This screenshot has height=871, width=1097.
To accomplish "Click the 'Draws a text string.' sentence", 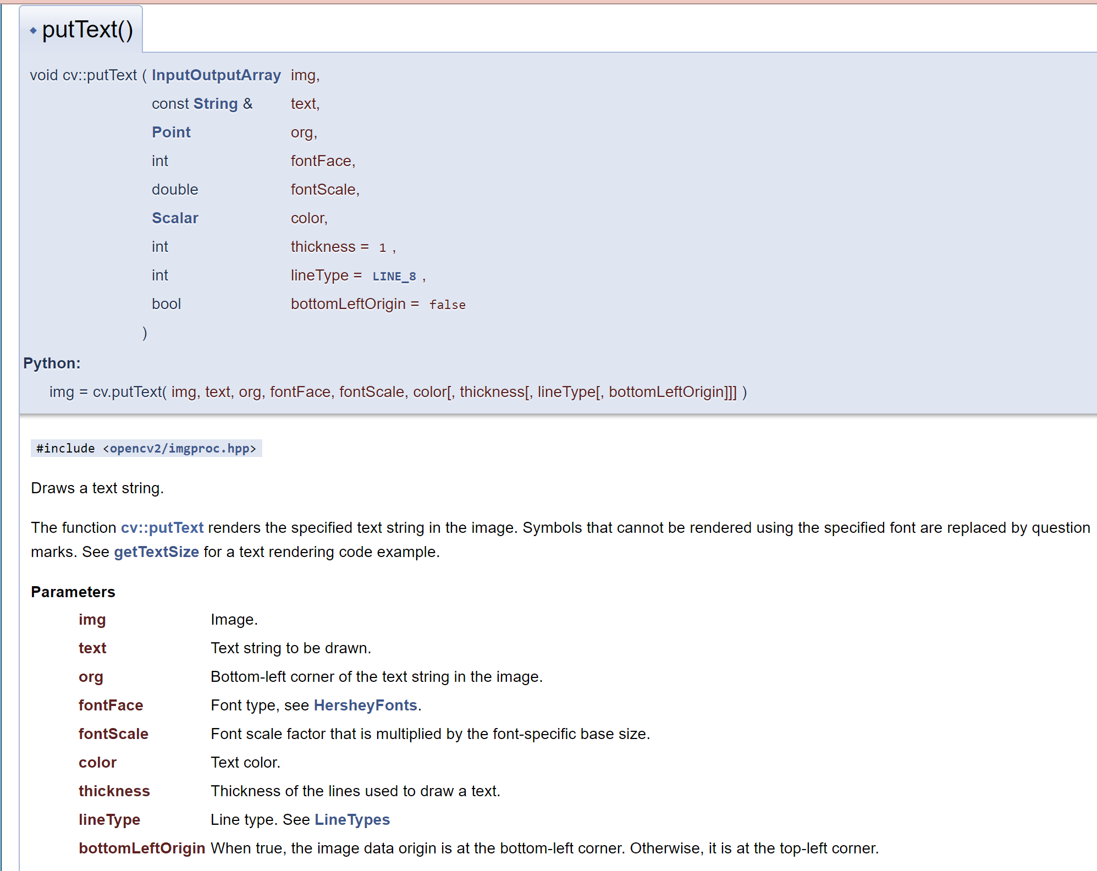I will (97, 488).
